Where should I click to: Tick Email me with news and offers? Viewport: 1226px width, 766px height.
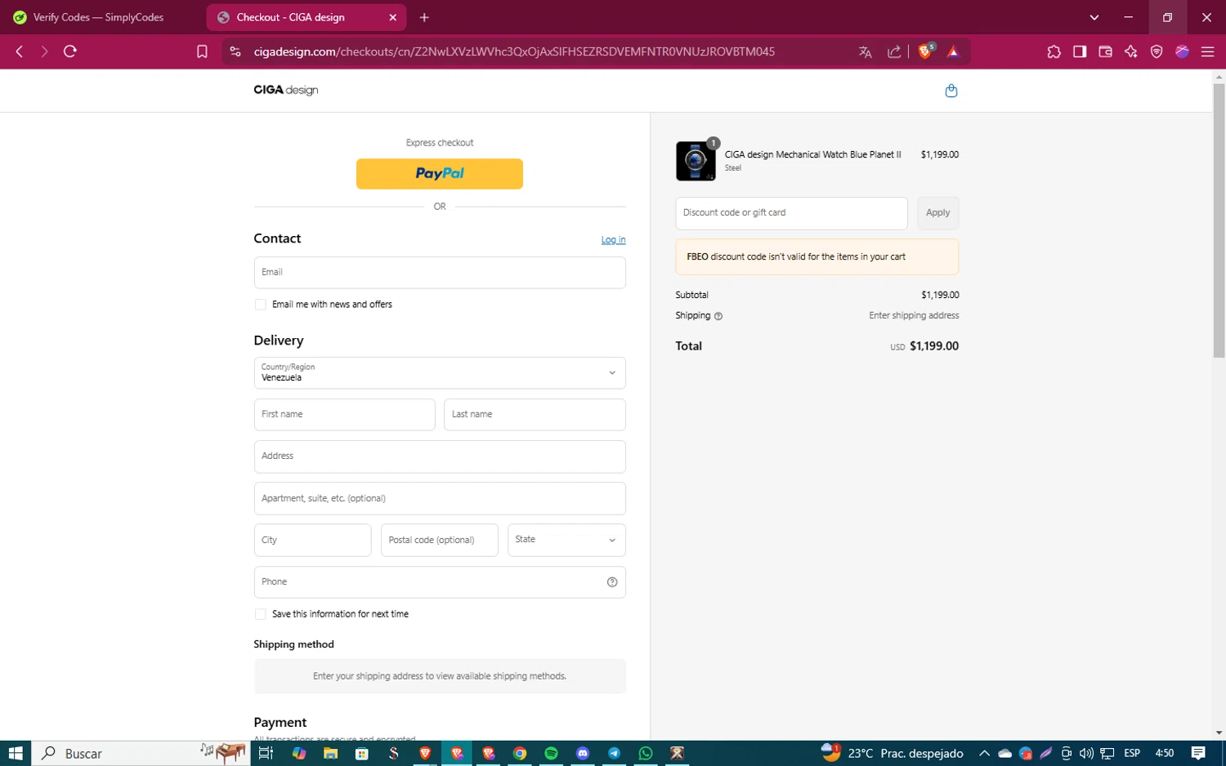click(x=260, y=305)
